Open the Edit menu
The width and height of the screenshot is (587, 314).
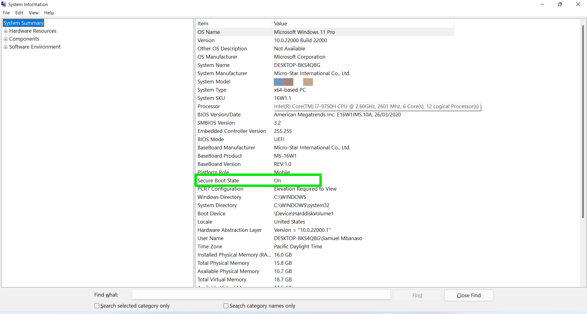pyautogui.click(x=19, y=13)
